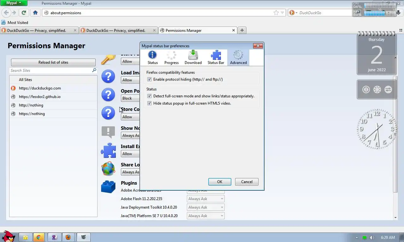The width and height of the screenshot is (404, 242).
Task: Confirm the dialog with OK
Action: 220,182
